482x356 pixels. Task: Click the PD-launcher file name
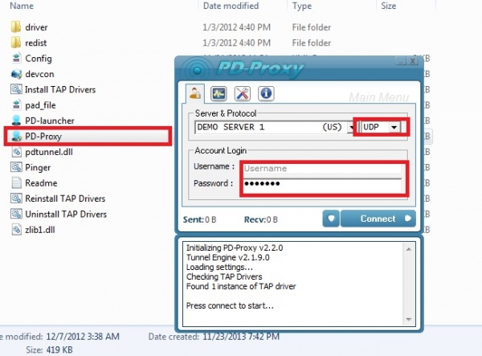coord(50,121)
